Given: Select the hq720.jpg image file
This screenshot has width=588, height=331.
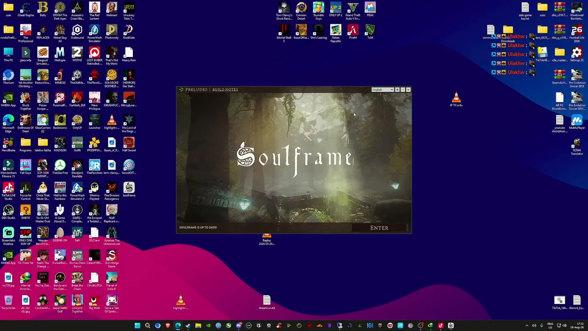Looking at the screenshot, I should click(x=8, y=280).
